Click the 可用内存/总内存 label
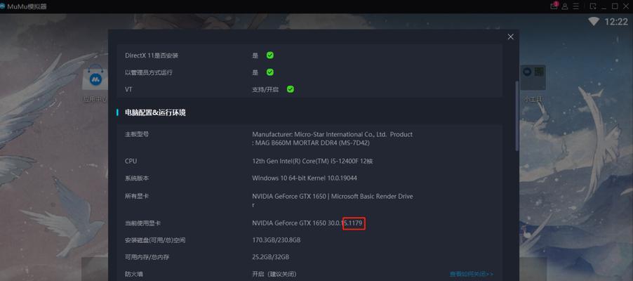633x281 pixels. click(146, 257)
